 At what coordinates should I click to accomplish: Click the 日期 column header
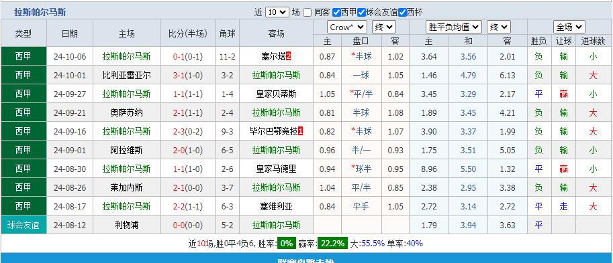tap(70, 33)
